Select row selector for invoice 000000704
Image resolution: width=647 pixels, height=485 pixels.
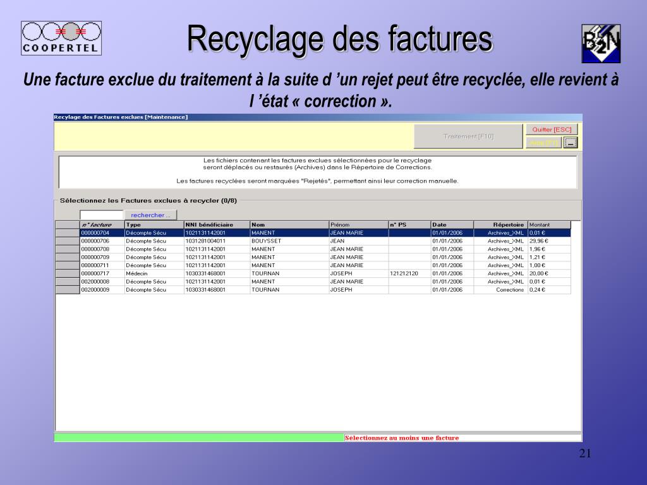point(67,232)
